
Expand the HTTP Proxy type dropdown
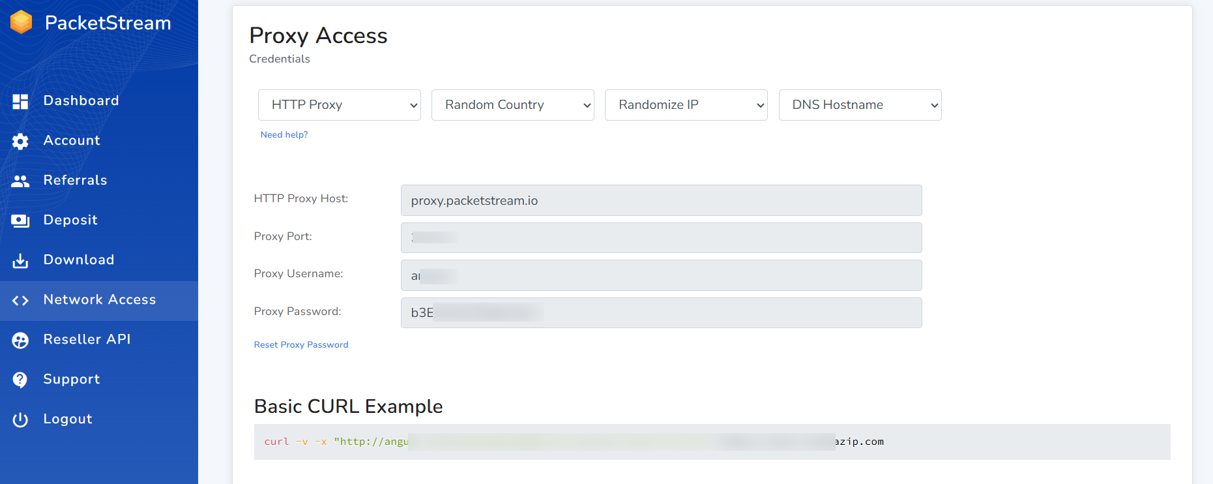[340, 105]
